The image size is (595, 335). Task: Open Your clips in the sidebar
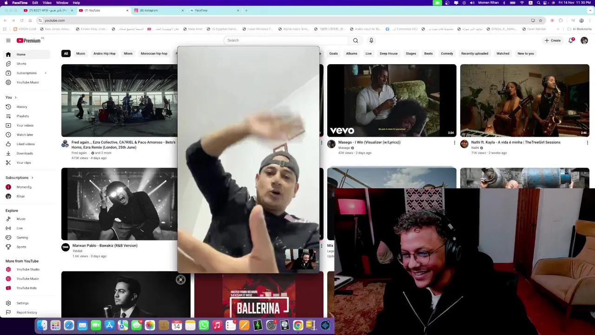click(x=26, y=162)
